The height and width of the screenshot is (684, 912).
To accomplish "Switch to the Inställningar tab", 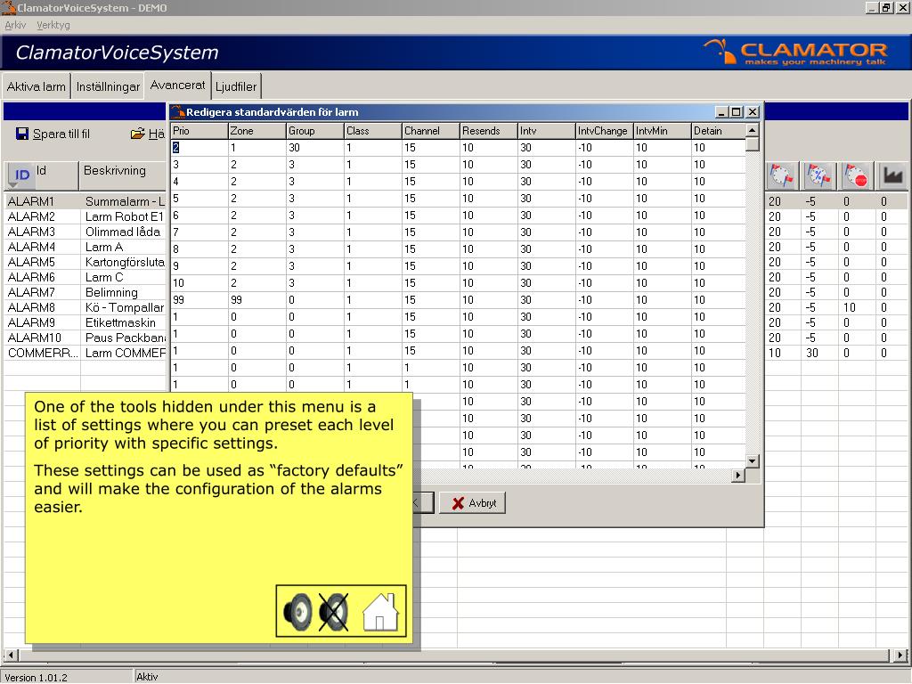I will click(108, 86).
